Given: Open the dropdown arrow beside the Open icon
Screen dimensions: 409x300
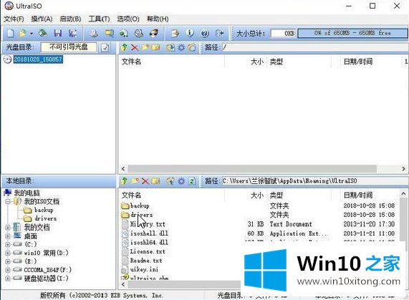Looking at the screenshot, I should [32, 34].
